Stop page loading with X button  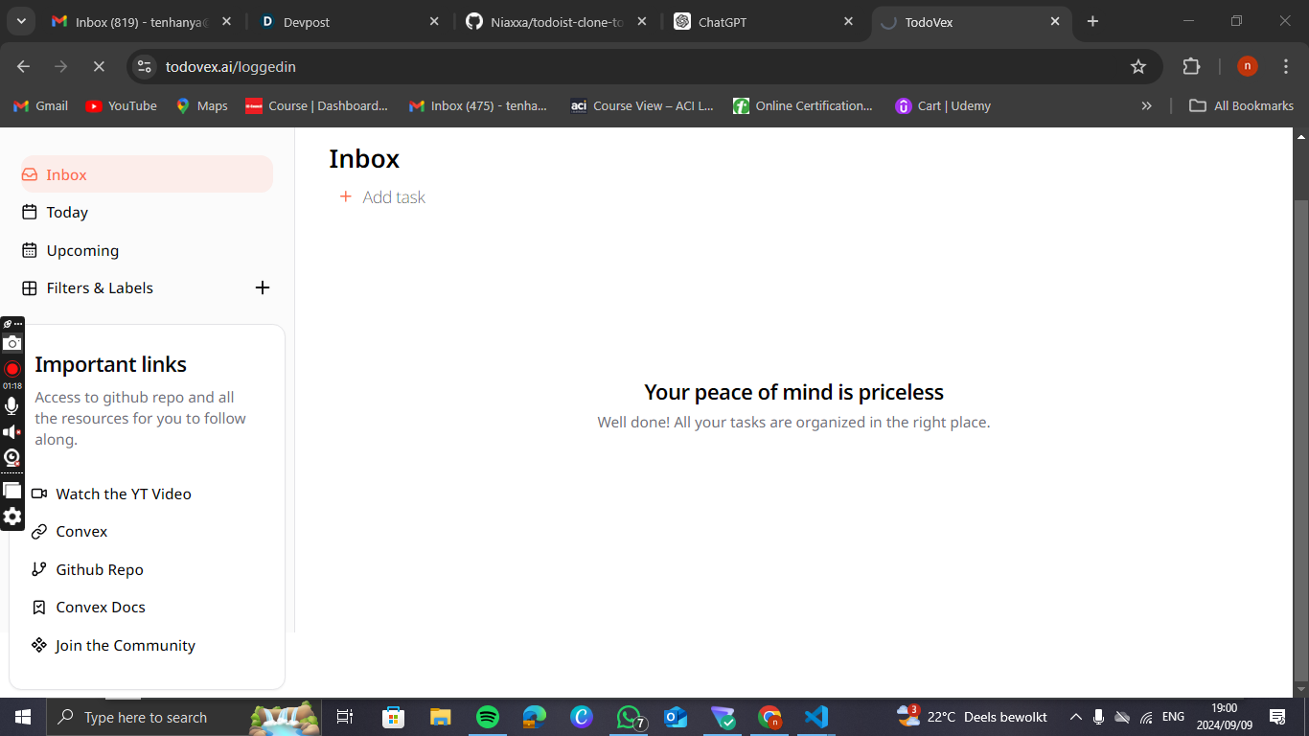click(x=99, y=66)
